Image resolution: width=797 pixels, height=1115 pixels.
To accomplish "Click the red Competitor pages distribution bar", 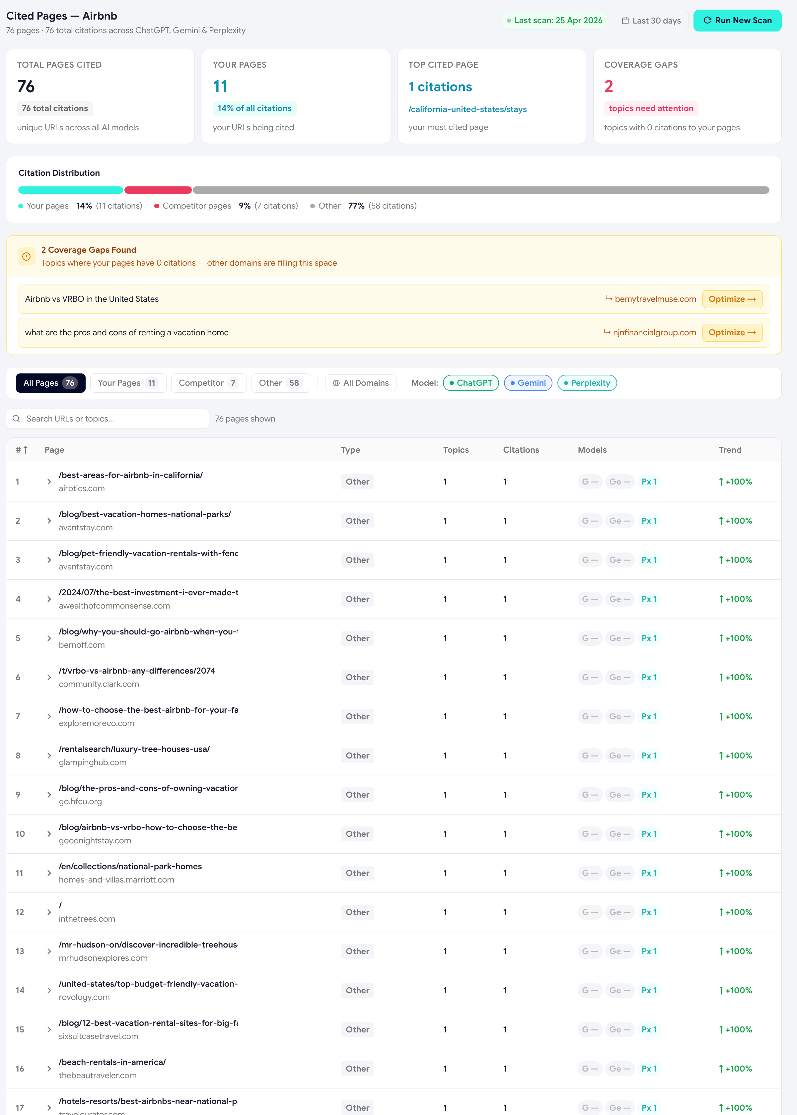I will (x=158, y=190).
